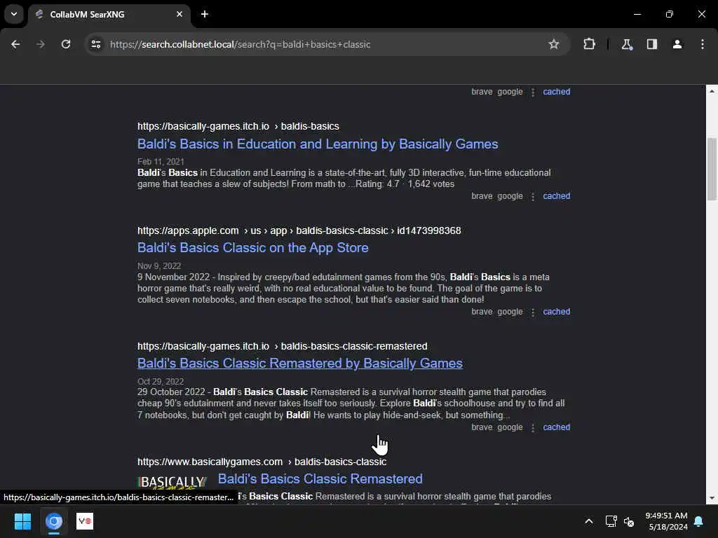This screenshot has width=718, height=538.
Task: Click the scrollbar down arrow
Action: click(x=712, y=498)
